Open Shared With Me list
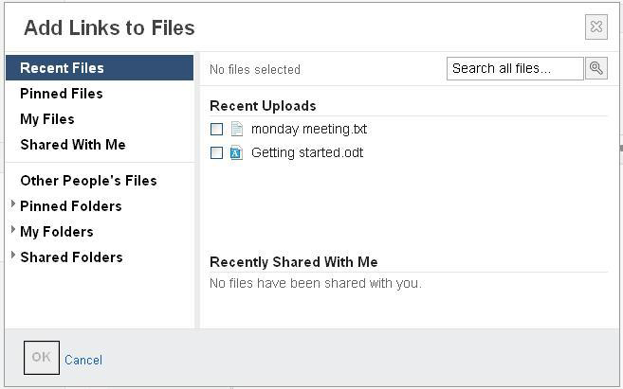 pos(73,145)
